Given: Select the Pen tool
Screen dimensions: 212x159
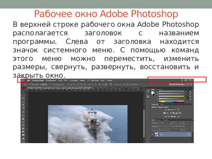Looking at the screenshot, I should click(23, 138).
